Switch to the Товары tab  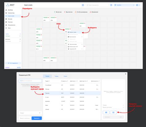coord(56,76)
